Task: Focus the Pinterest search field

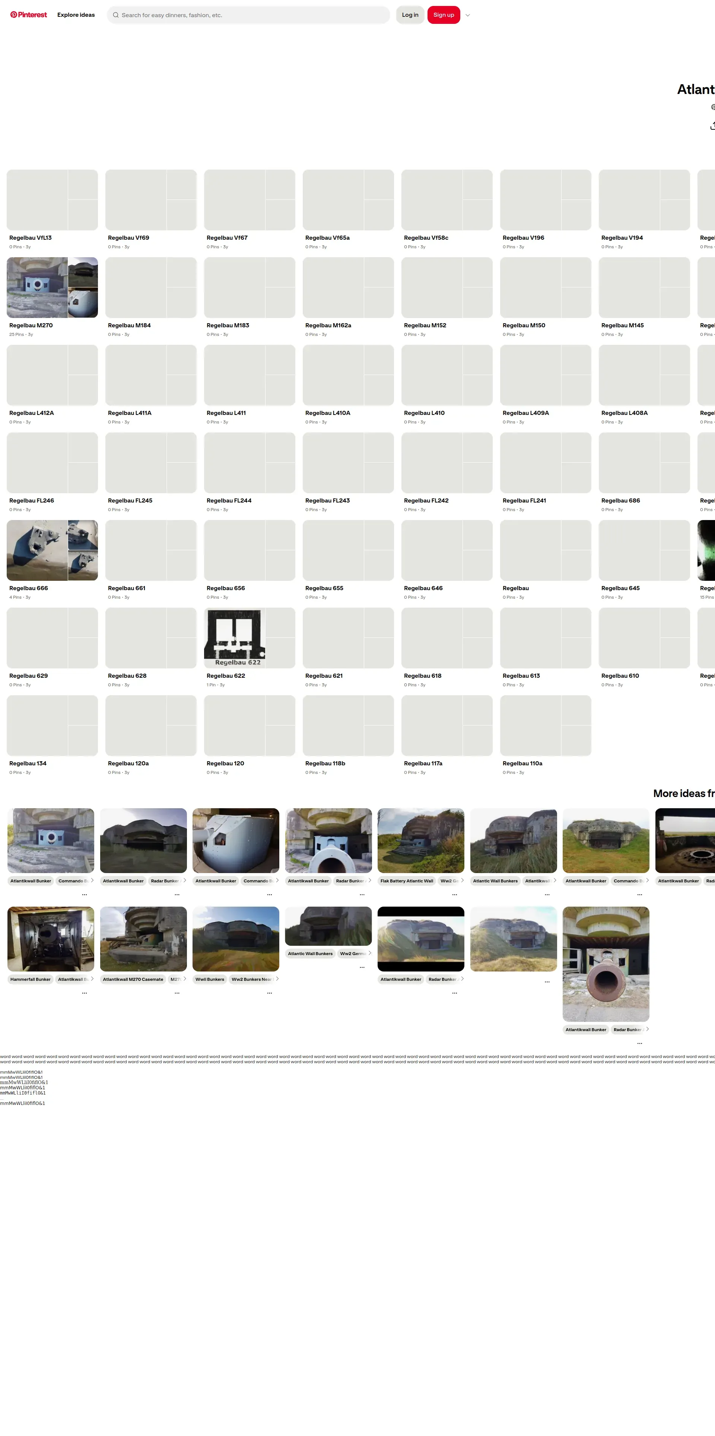Action: (x=251, y=15)
